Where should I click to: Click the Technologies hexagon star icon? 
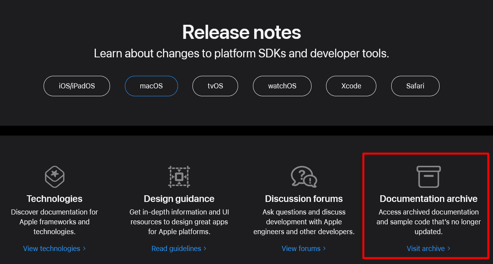click(54, 177)
